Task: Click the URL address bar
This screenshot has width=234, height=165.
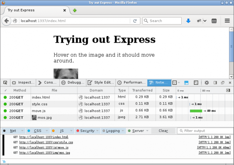Action: point(75,21)
